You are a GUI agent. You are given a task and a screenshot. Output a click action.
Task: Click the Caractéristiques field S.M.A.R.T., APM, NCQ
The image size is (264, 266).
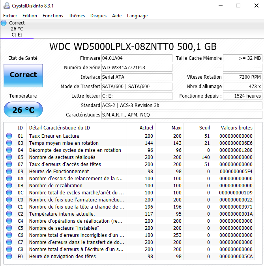tap(182, 115)
